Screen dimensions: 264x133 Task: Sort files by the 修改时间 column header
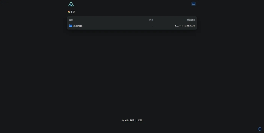(191, 20)
